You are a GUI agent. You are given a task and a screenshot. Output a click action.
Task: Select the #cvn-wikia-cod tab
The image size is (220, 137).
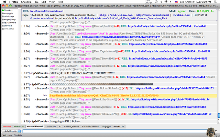tap(35, 126)
